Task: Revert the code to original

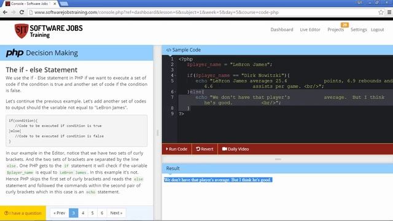Action: tap(204, 149)
